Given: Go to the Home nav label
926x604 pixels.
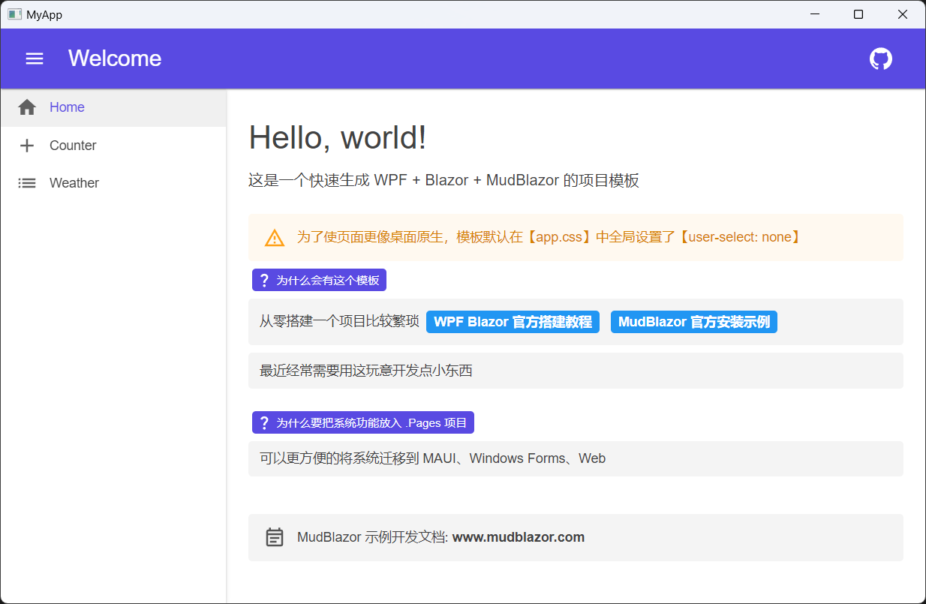Looking at the screenshot, I should [67, 107].
